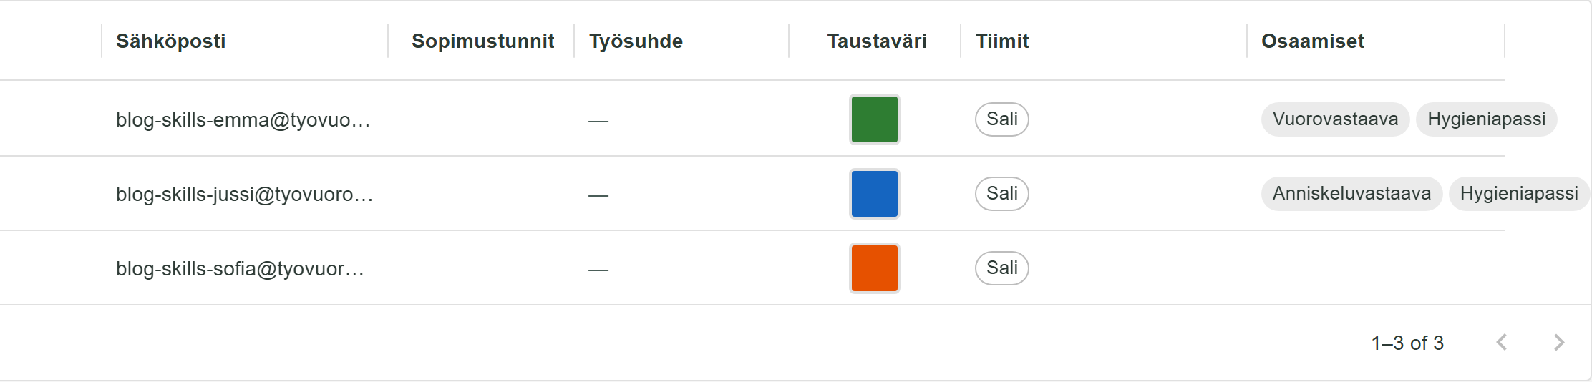Click the Vuorovastaava skill chip
Screen dimensions: 1592x382
[x=1336, y=119]
